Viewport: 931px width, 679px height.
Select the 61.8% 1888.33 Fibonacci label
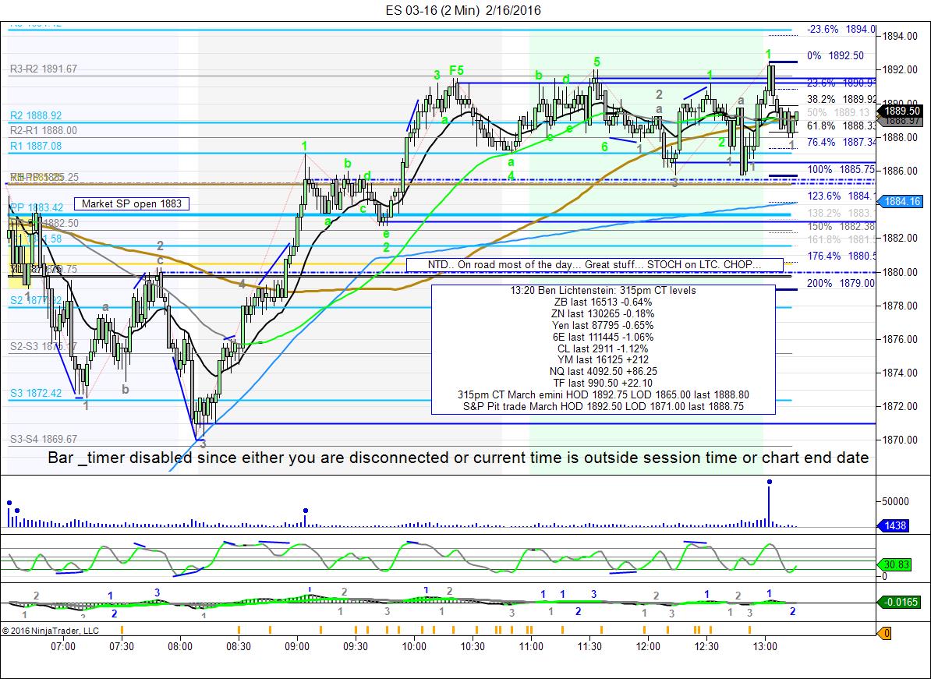(x=841, y=126)
